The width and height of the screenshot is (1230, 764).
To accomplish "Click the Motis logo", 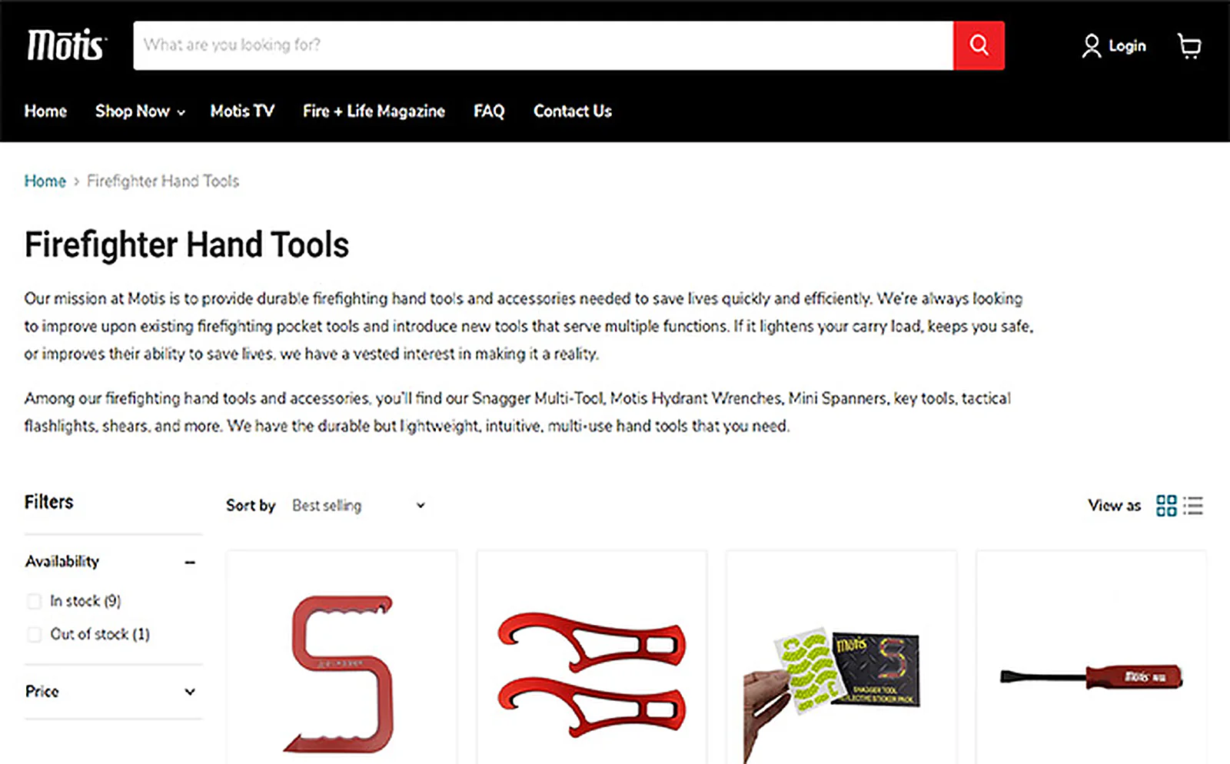I will click(67, 45).
